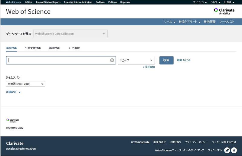Viewport: 242px width, 156px height.
Task: Click +行を追加 link
Action: tap(149, 67)
